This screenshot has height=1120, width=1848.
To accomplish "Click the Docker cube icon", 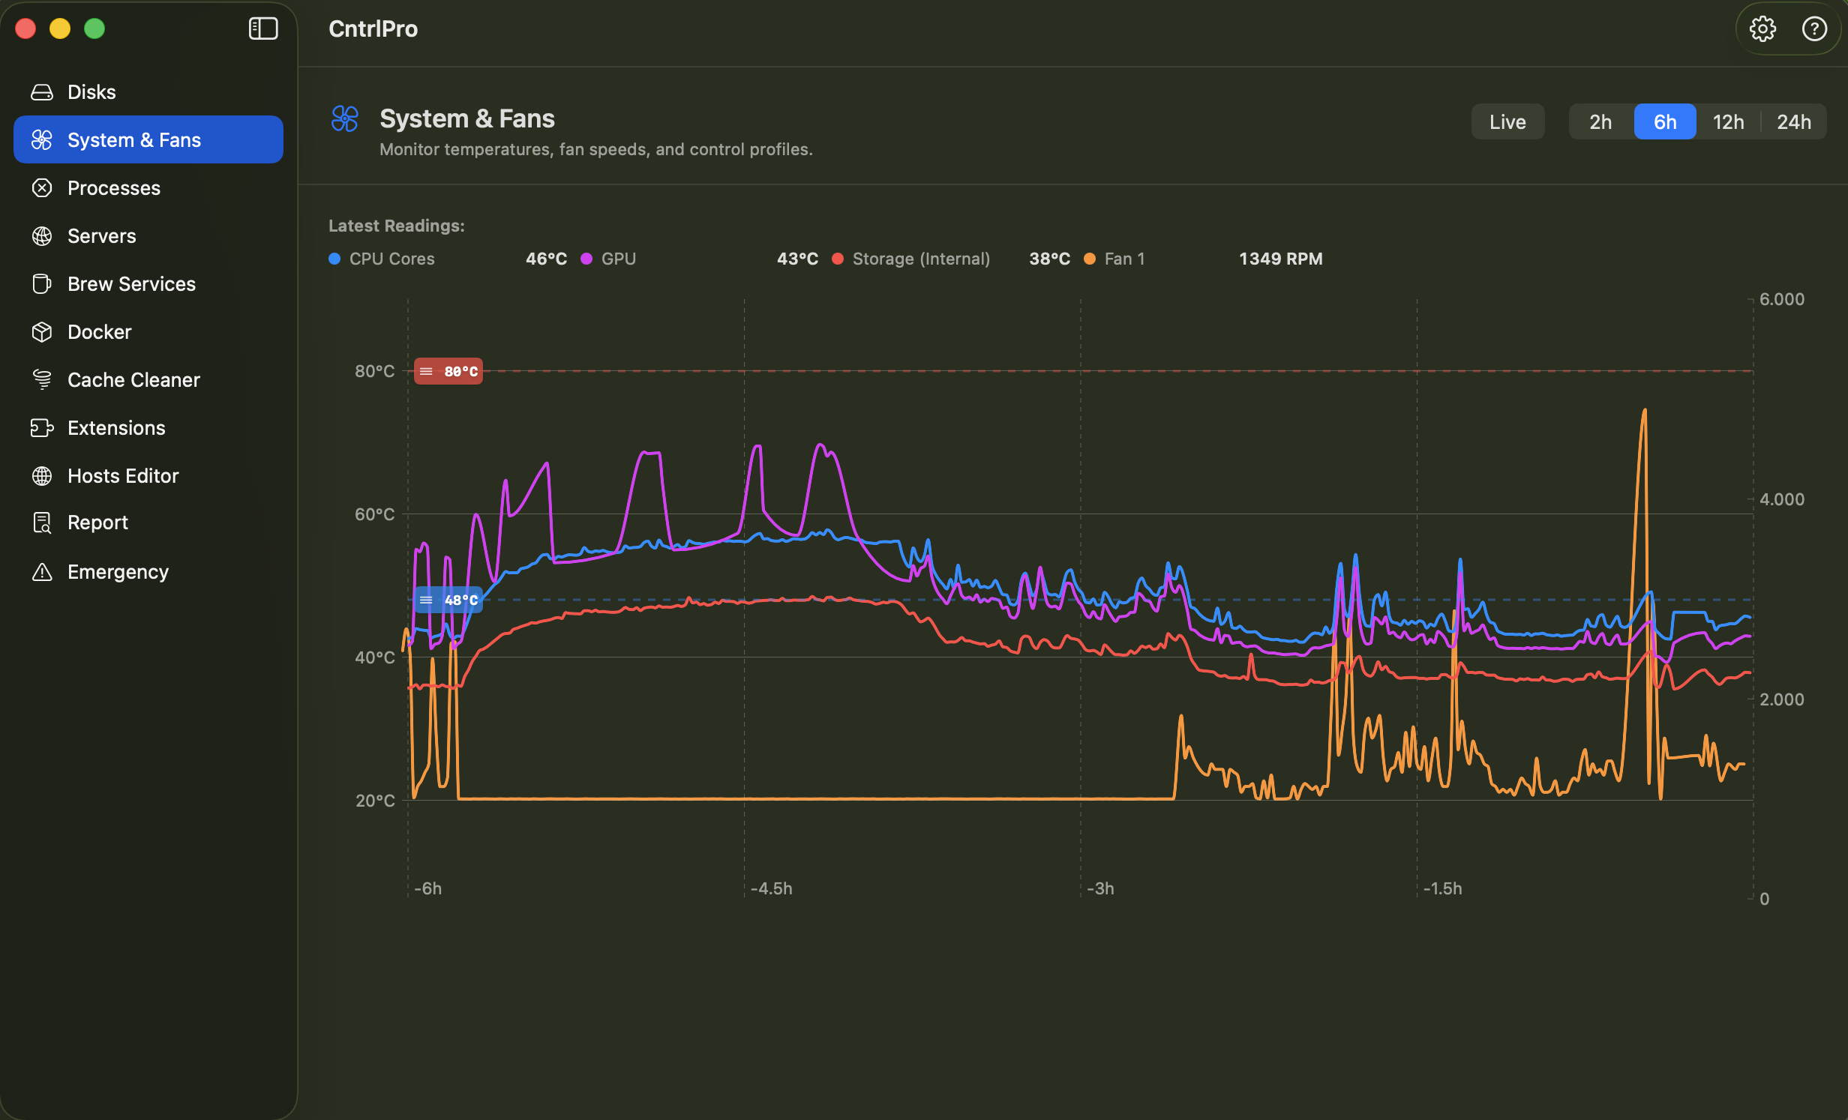I will pos(42,332).
